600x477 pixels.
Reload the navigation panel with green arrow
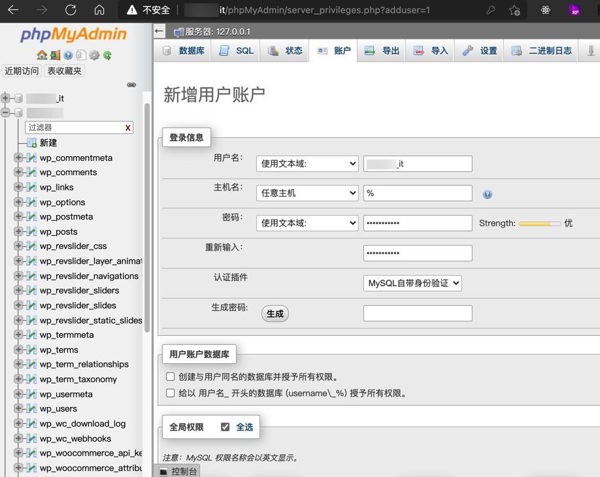tap(108, 55)
